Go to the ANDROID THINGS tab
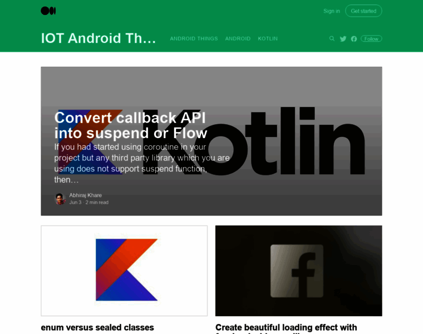423x334 pixels. coord(194,38)
